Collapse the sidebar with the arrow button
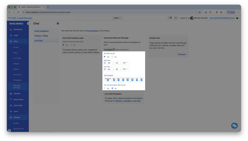 [x=28, y=24]
